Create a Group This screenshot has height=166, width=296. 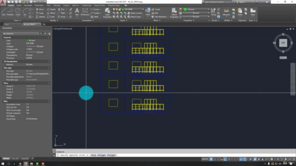coord(213,12)
